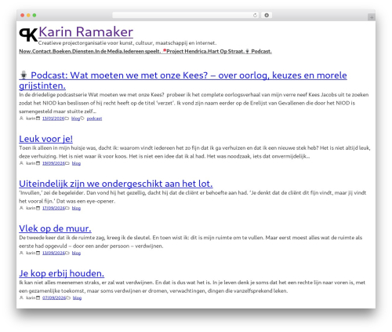Reload the page with the refresh icon

click(x=255, y=16)
